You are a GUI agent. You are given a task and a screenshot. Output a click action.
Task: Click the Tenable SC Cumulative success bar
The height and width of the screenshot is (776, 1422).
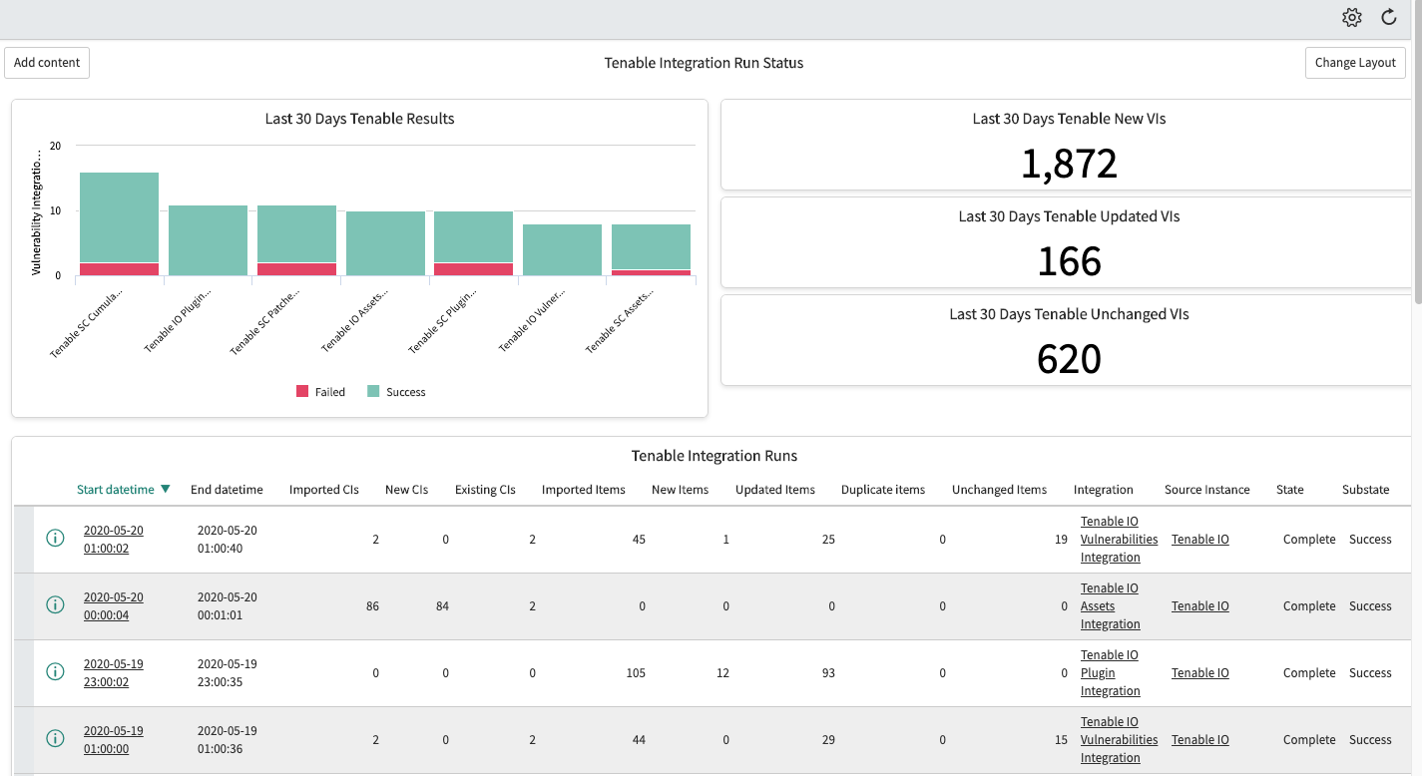(119, 217)
